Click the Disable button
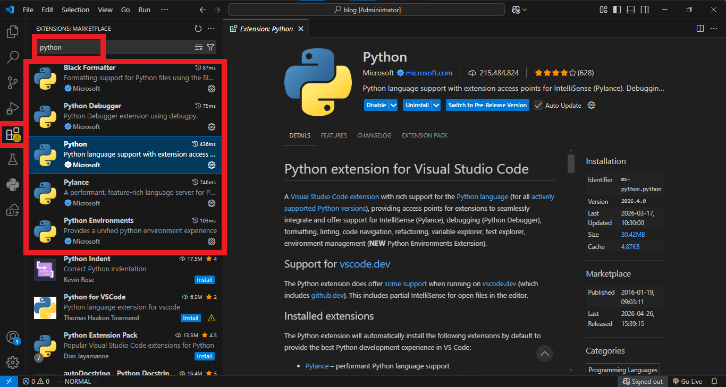This screenshot has width=726, height=387. click(x=376, y=105)
